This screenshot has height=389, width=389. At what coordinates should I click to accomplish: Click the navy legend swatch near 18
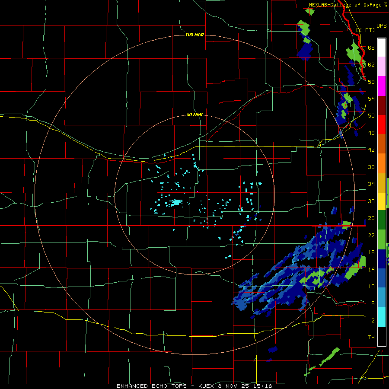tap(382, 259)
